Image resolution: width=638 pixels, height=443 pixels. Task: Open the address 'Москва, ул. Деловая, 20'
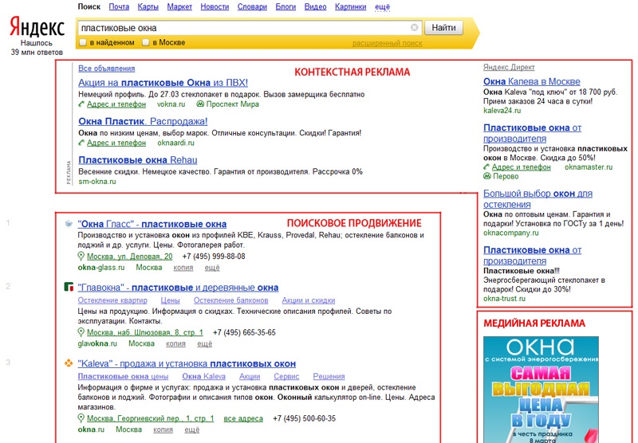pos(130,257)
